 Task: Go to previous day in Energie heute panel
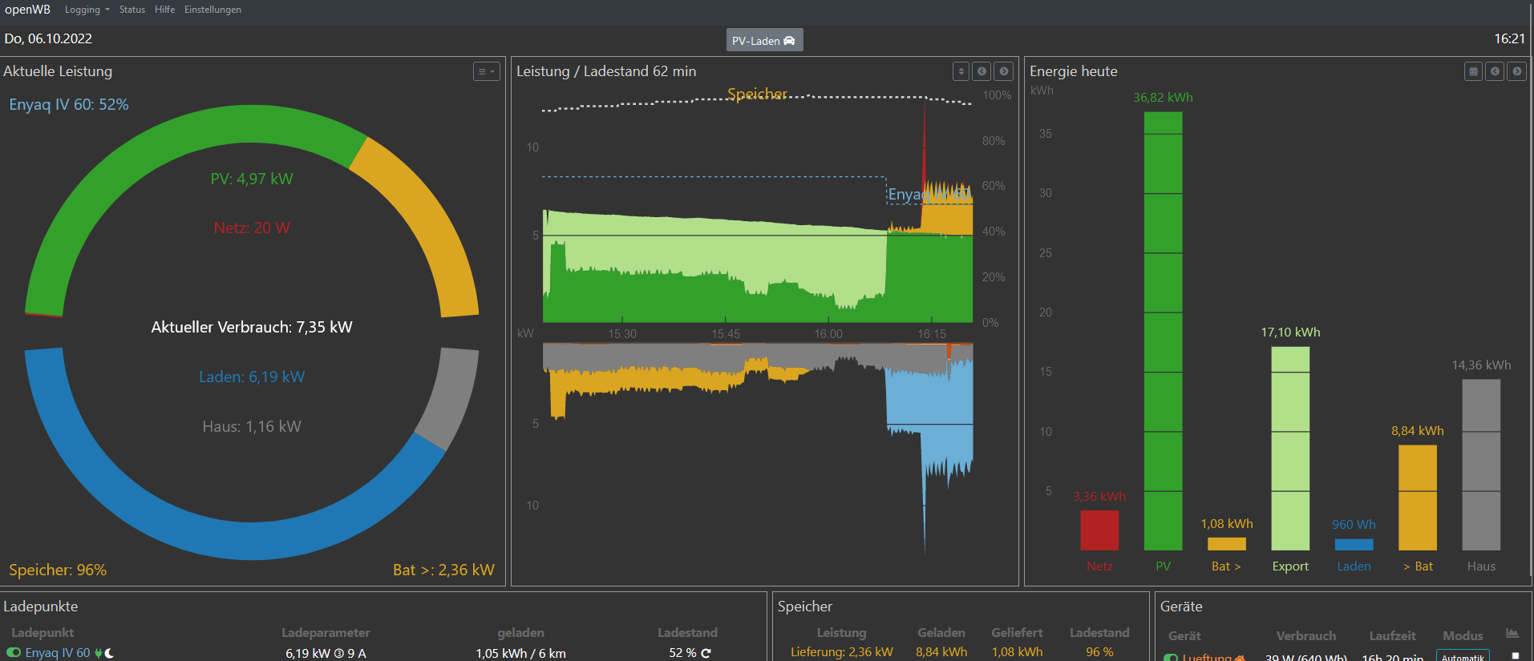click(1495, 71)
